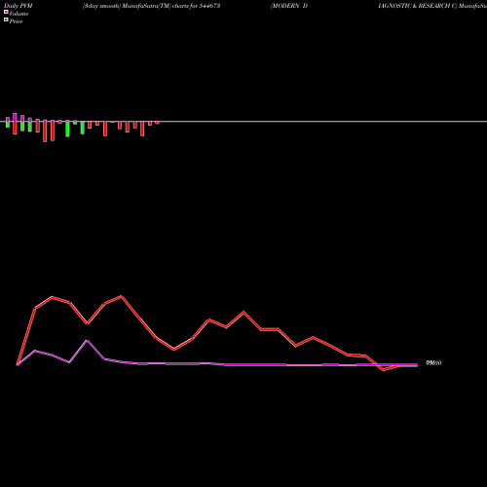Viewport: 487px width, 487px height.
Task: Click the 'IAGNOSTIC & RESEARCH C)' header text
Action: [418, 6]
